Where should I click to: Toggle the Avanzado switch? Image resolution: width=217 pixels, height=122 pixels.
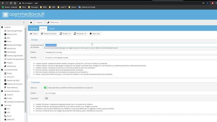pyautogui.click(x=46, y=98)
